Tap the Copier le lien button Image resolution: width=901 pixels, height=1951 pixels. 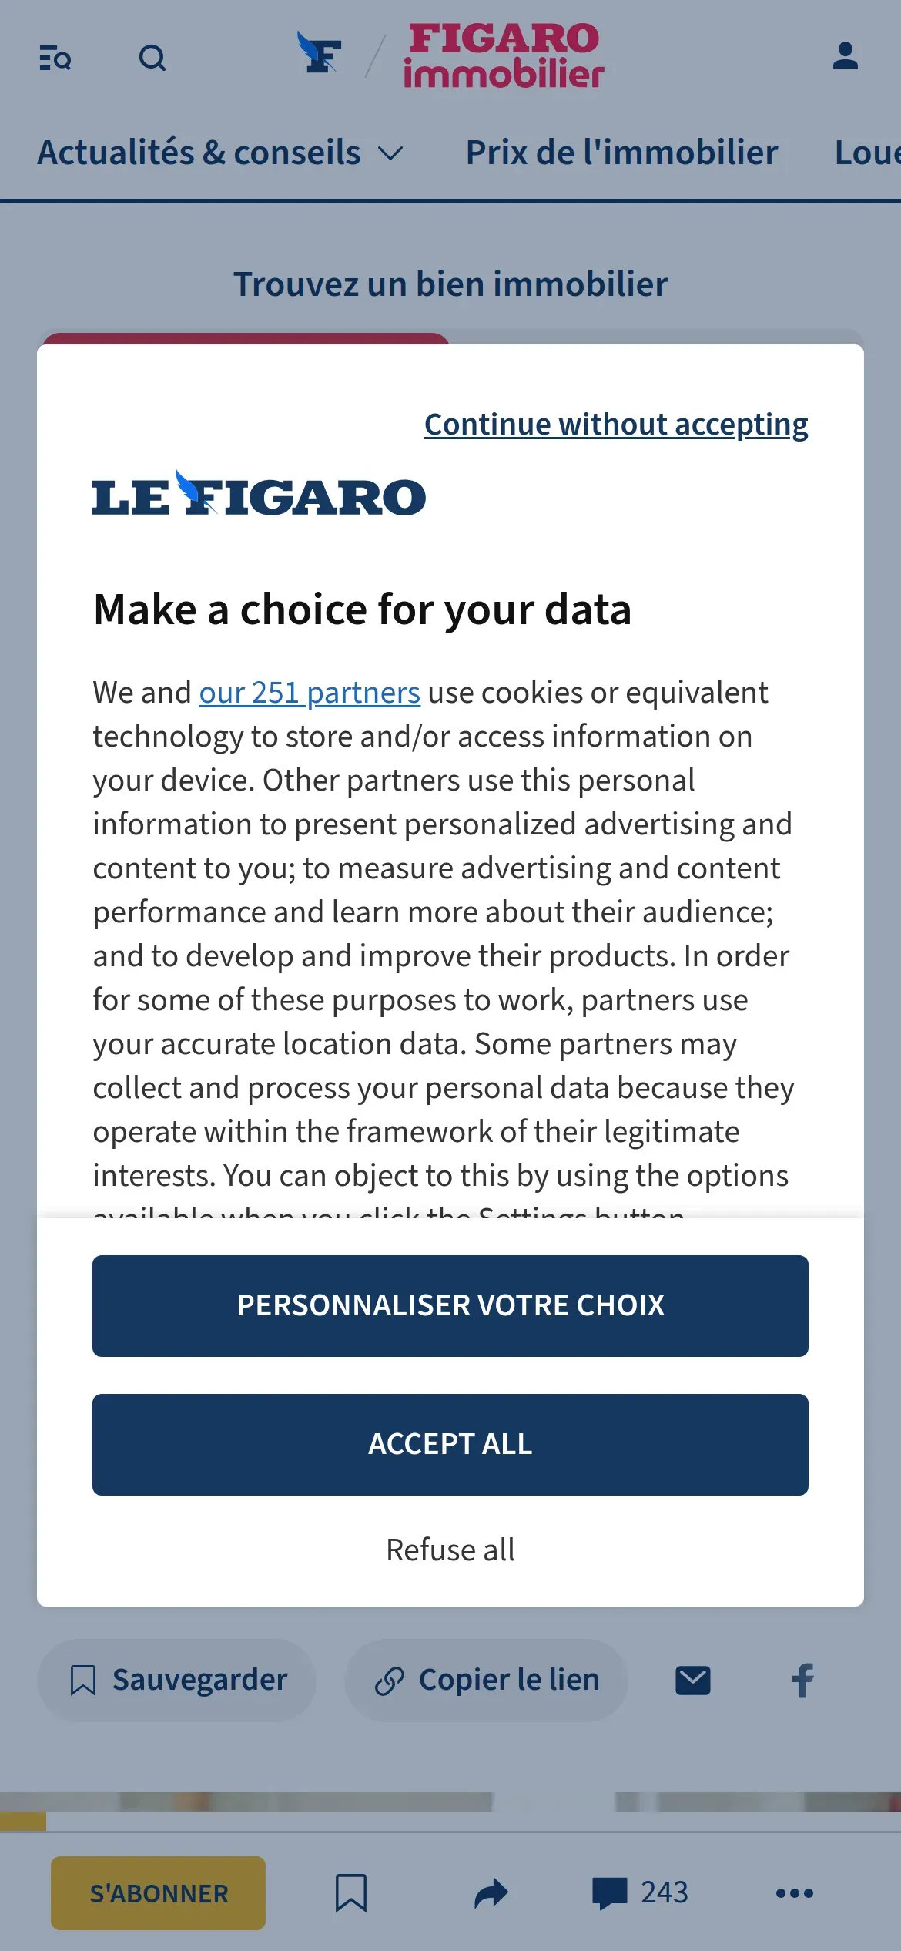tap(487, 1681)
